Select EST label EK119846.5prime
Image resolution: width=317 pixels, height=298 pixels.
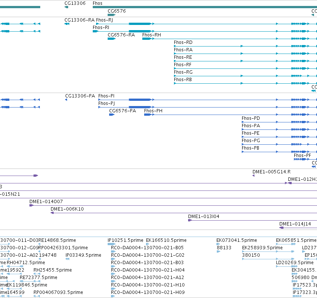[x=27, y=285]
